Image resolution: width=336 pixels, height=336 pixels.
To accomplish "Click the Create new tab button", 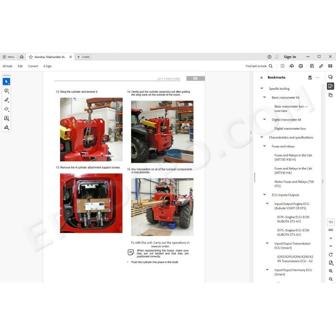I will [x=83, y=57].
